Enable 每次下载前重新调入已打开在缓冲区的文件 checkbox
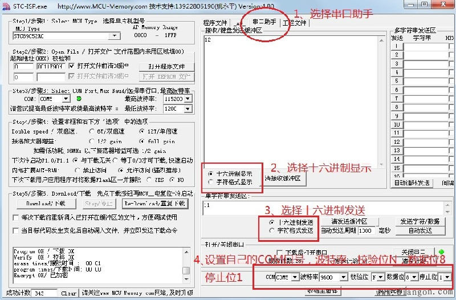Screen dimensions: 456x300 [x=16, y=218]
